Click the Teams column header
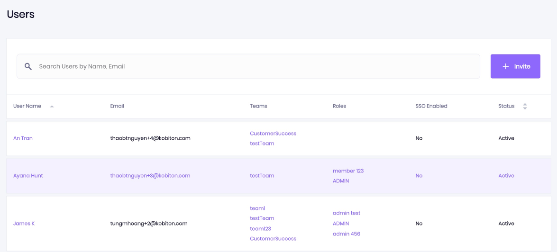 pyautogui.click(x=258, y=106)
